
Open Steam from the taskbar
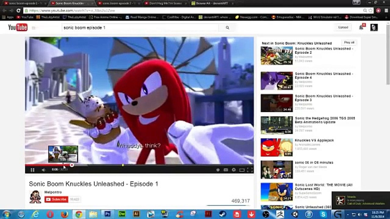[223, 214]
